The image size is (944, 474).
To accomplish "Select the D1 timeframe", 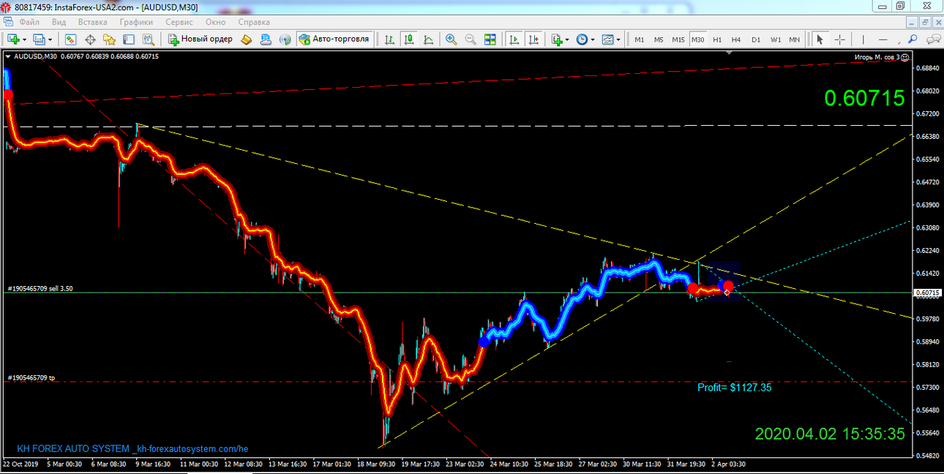I will tap(756, 39).
